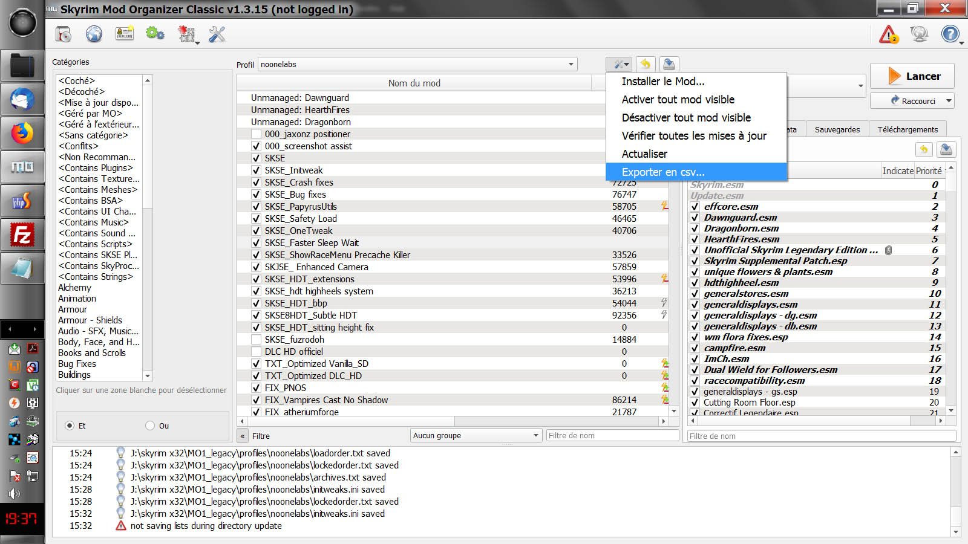Viewport: 968px width, 544px height.
Task: Click the mod list restore backup arrow icon
Action: click(646, 64)
